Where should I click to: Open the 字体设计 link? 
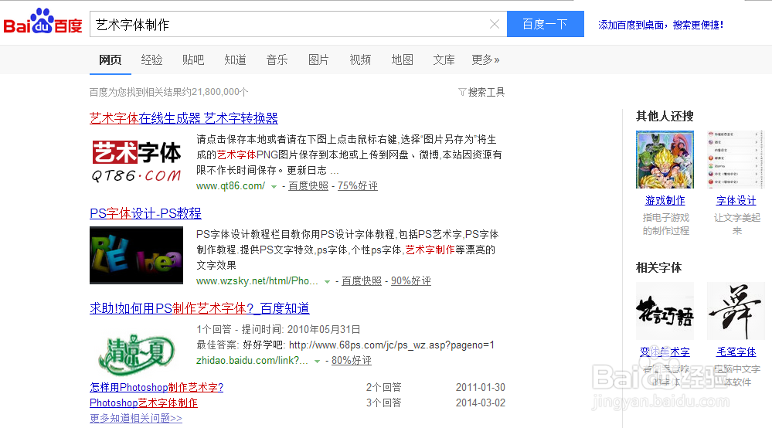pos(736,201)
